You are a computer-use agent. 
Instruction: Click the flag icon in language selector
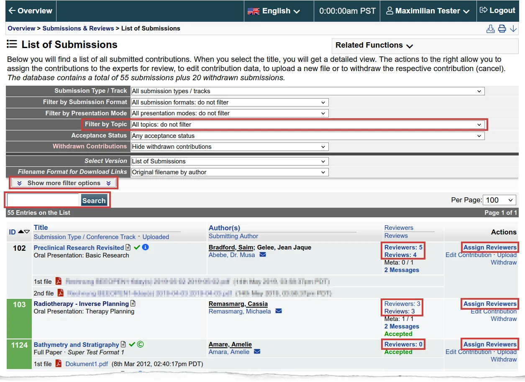254,11
